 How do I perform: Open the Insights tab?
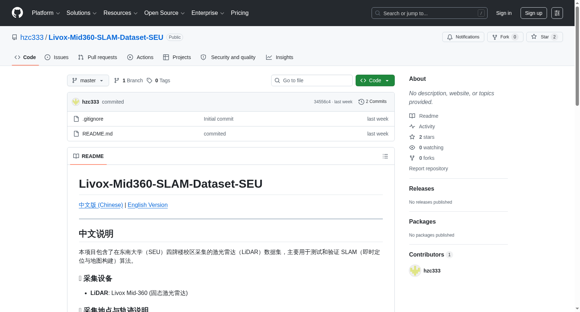click(279, 57)
